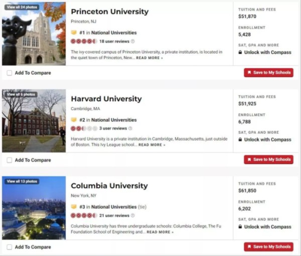Check Add To Compare for Princeton University
The width and height of the screenshot is (301, 256).
coord(10,73)
